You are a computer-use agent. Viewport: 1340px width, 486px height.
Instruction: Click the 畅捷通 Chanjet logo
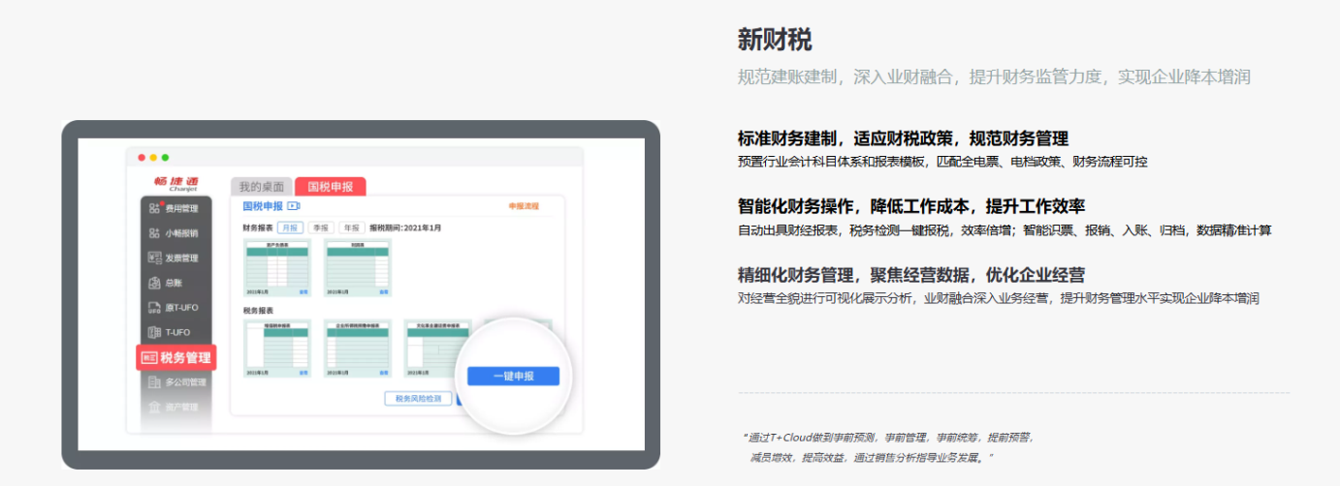tap(175, 184)
